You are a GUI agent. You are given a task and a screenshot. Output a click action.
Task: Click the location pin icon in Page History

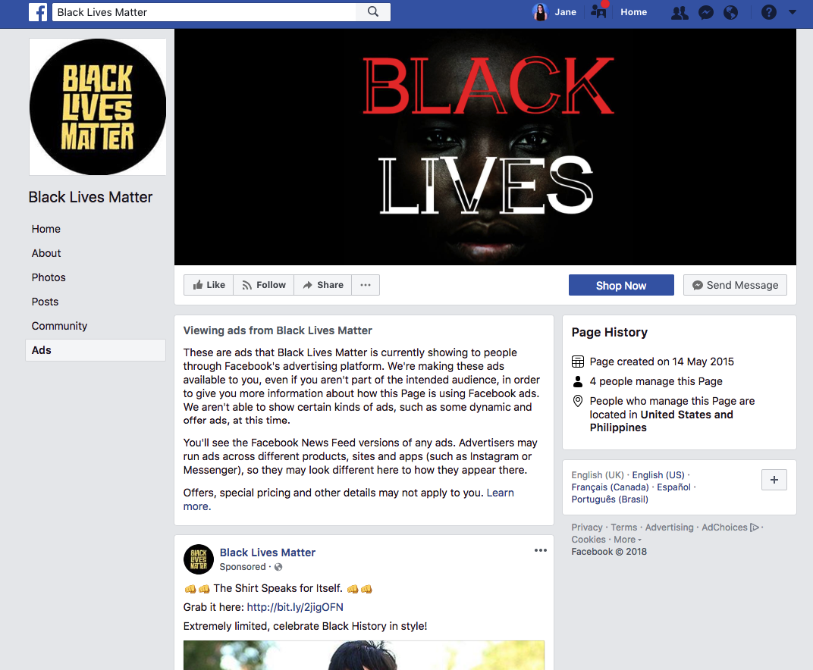click(x=578, y=401)
